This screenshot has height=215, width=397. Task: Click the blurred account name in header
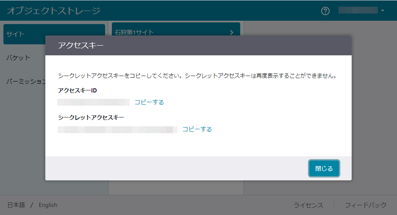click(358, 11)
